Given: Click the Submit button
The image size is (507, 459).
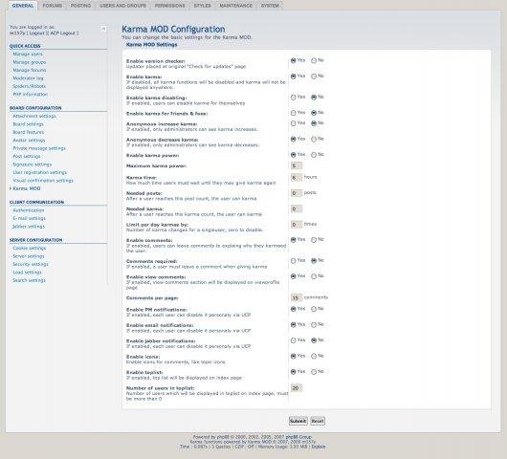Looking at the screenshot, I should pyautogui.click(x=298, y=421).
